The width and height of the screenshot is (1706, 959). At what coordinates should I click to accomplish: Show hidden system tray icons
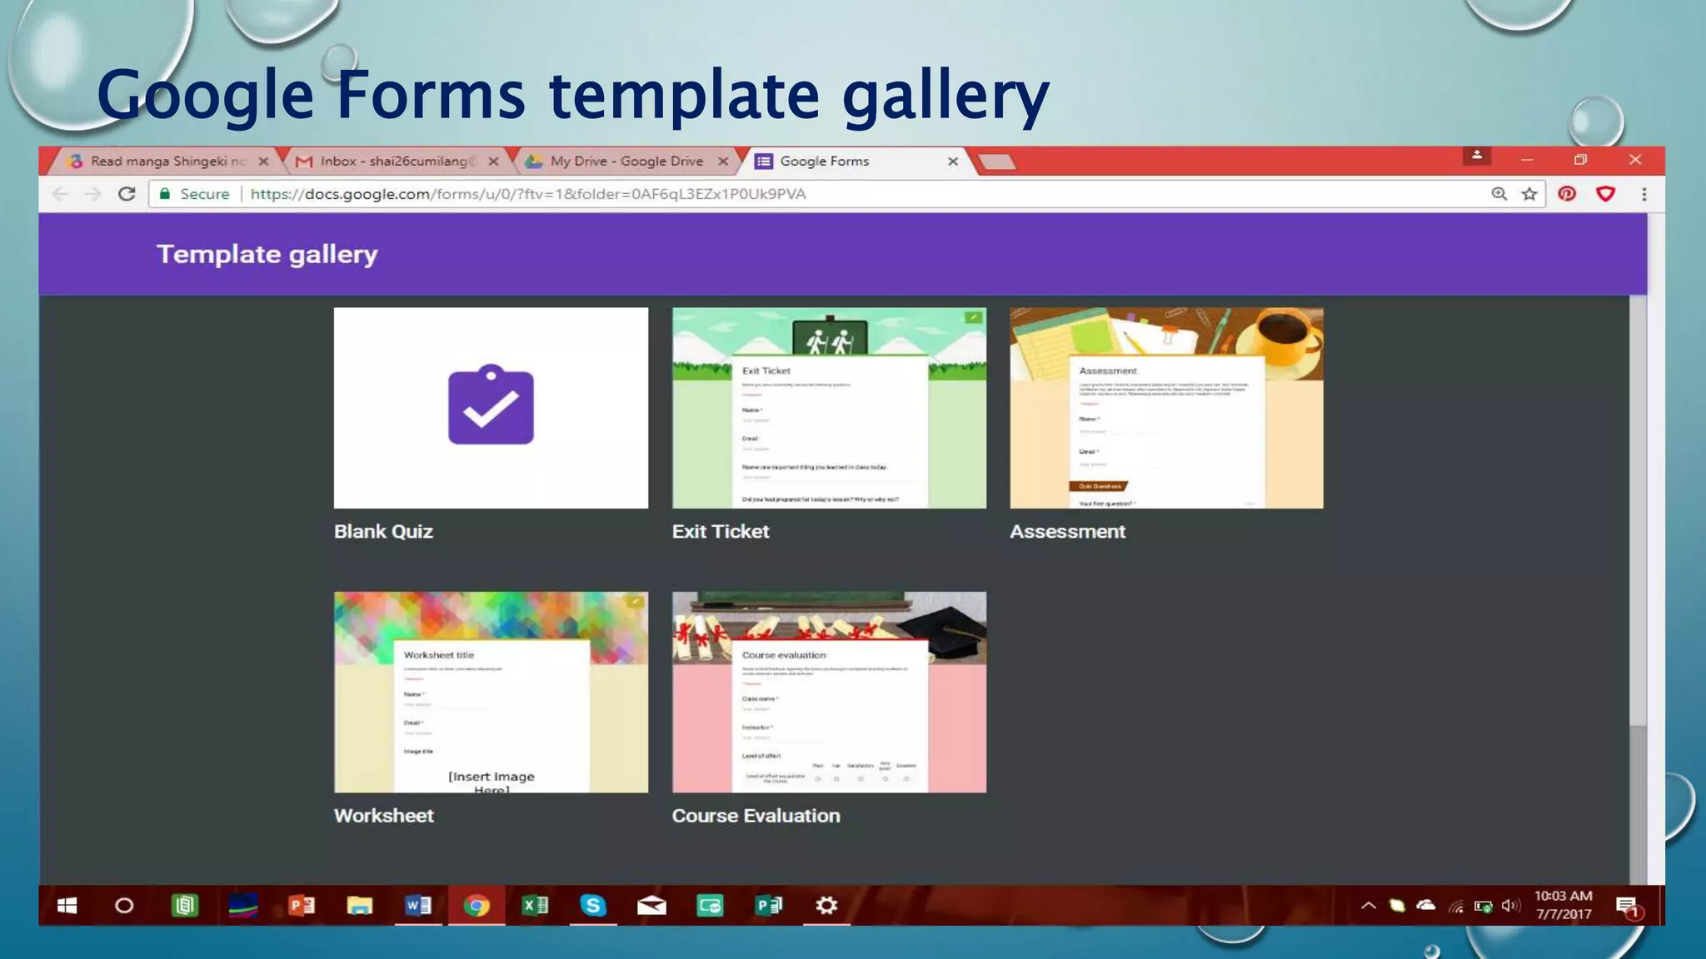tap(1368, 906)
